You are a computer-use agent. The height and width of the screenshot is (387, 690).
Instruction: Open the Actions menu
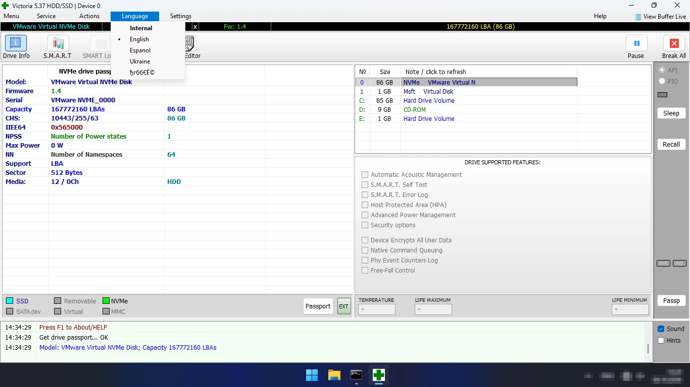tap(89, 16)
